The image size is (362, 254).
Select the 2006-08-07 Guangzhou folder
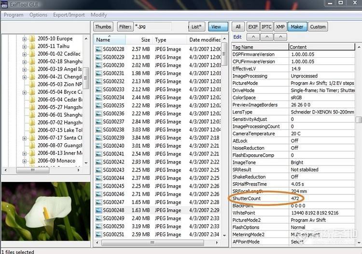click(60, 145)
